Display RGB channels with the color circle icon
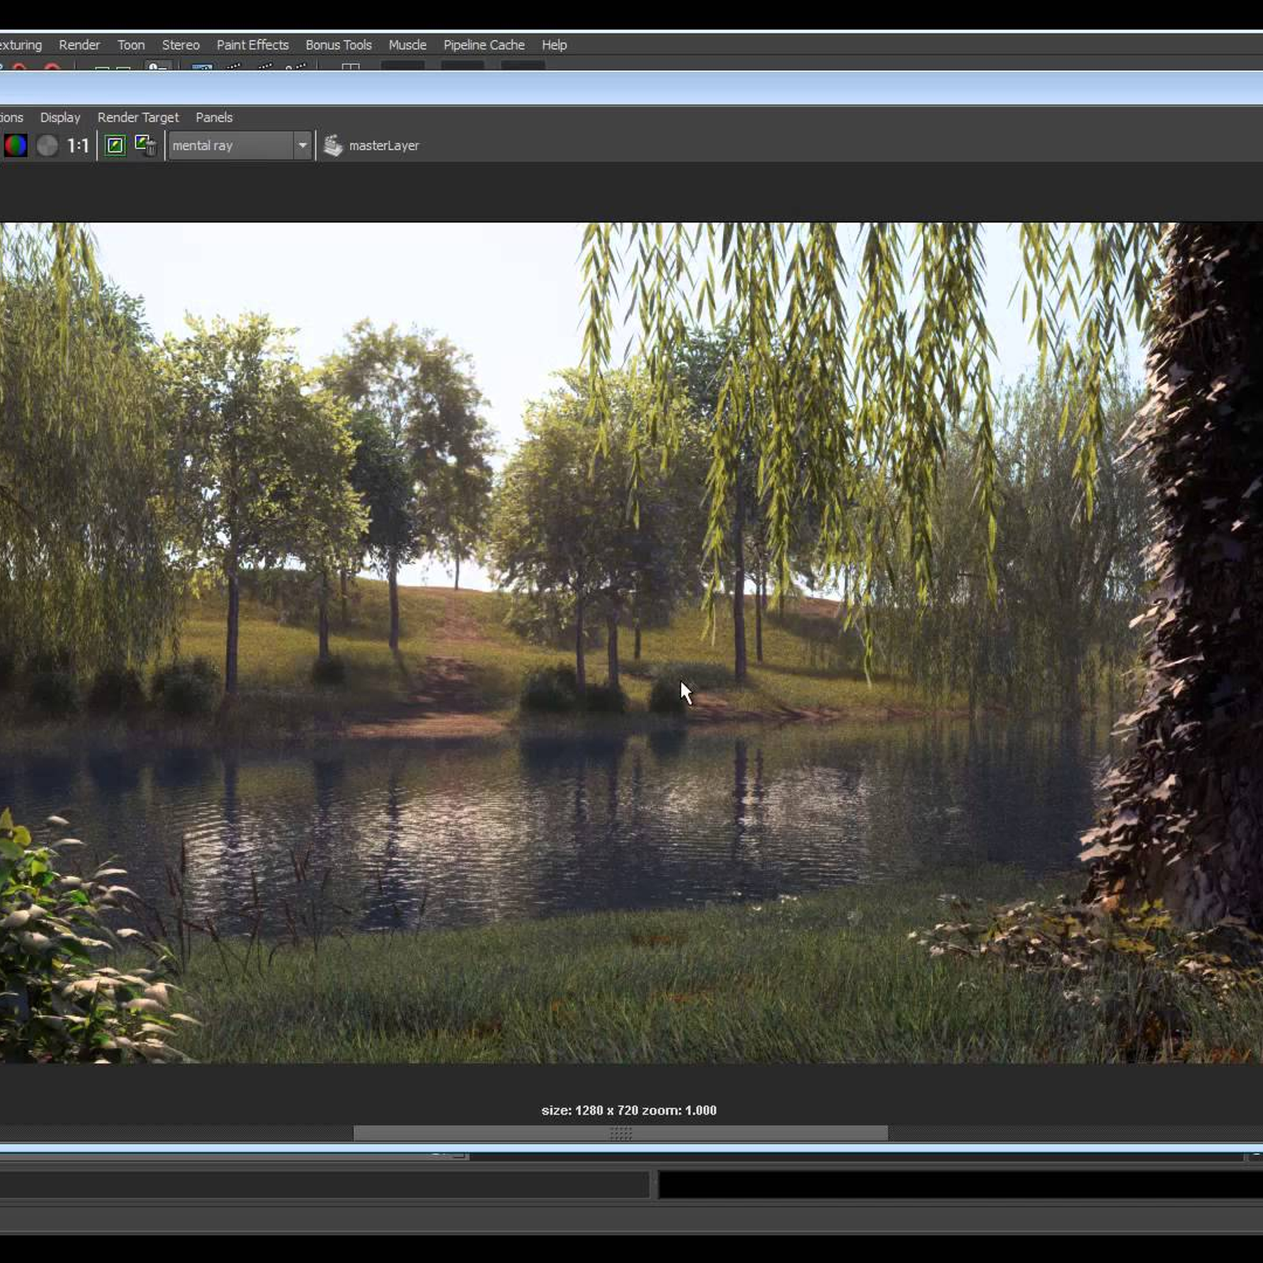Screen dimensions: 1263x1263 point(15,145)
